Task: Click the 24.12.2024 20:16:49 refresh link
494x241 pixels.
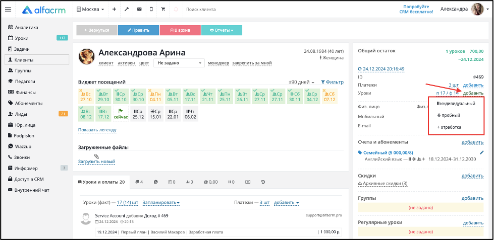Action: [381, 69]
